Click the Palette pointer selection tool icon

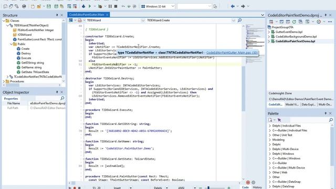[x=279, y=120]
